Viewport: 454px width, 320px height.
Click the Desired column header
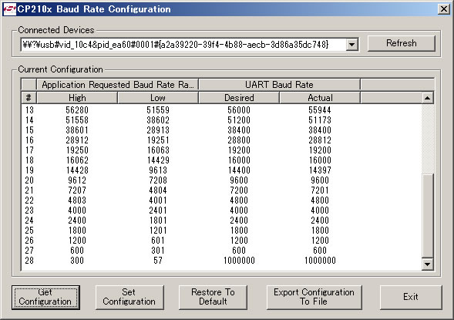click(239, 98)
